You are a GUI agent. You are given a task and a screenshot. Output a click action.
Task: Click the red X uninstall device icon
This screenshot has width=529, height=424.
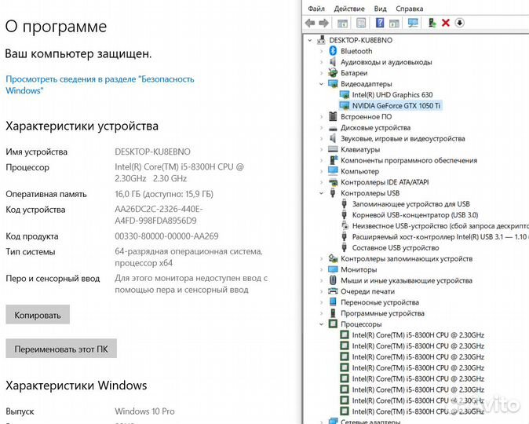pyautogui.click(x=446, y=23)
